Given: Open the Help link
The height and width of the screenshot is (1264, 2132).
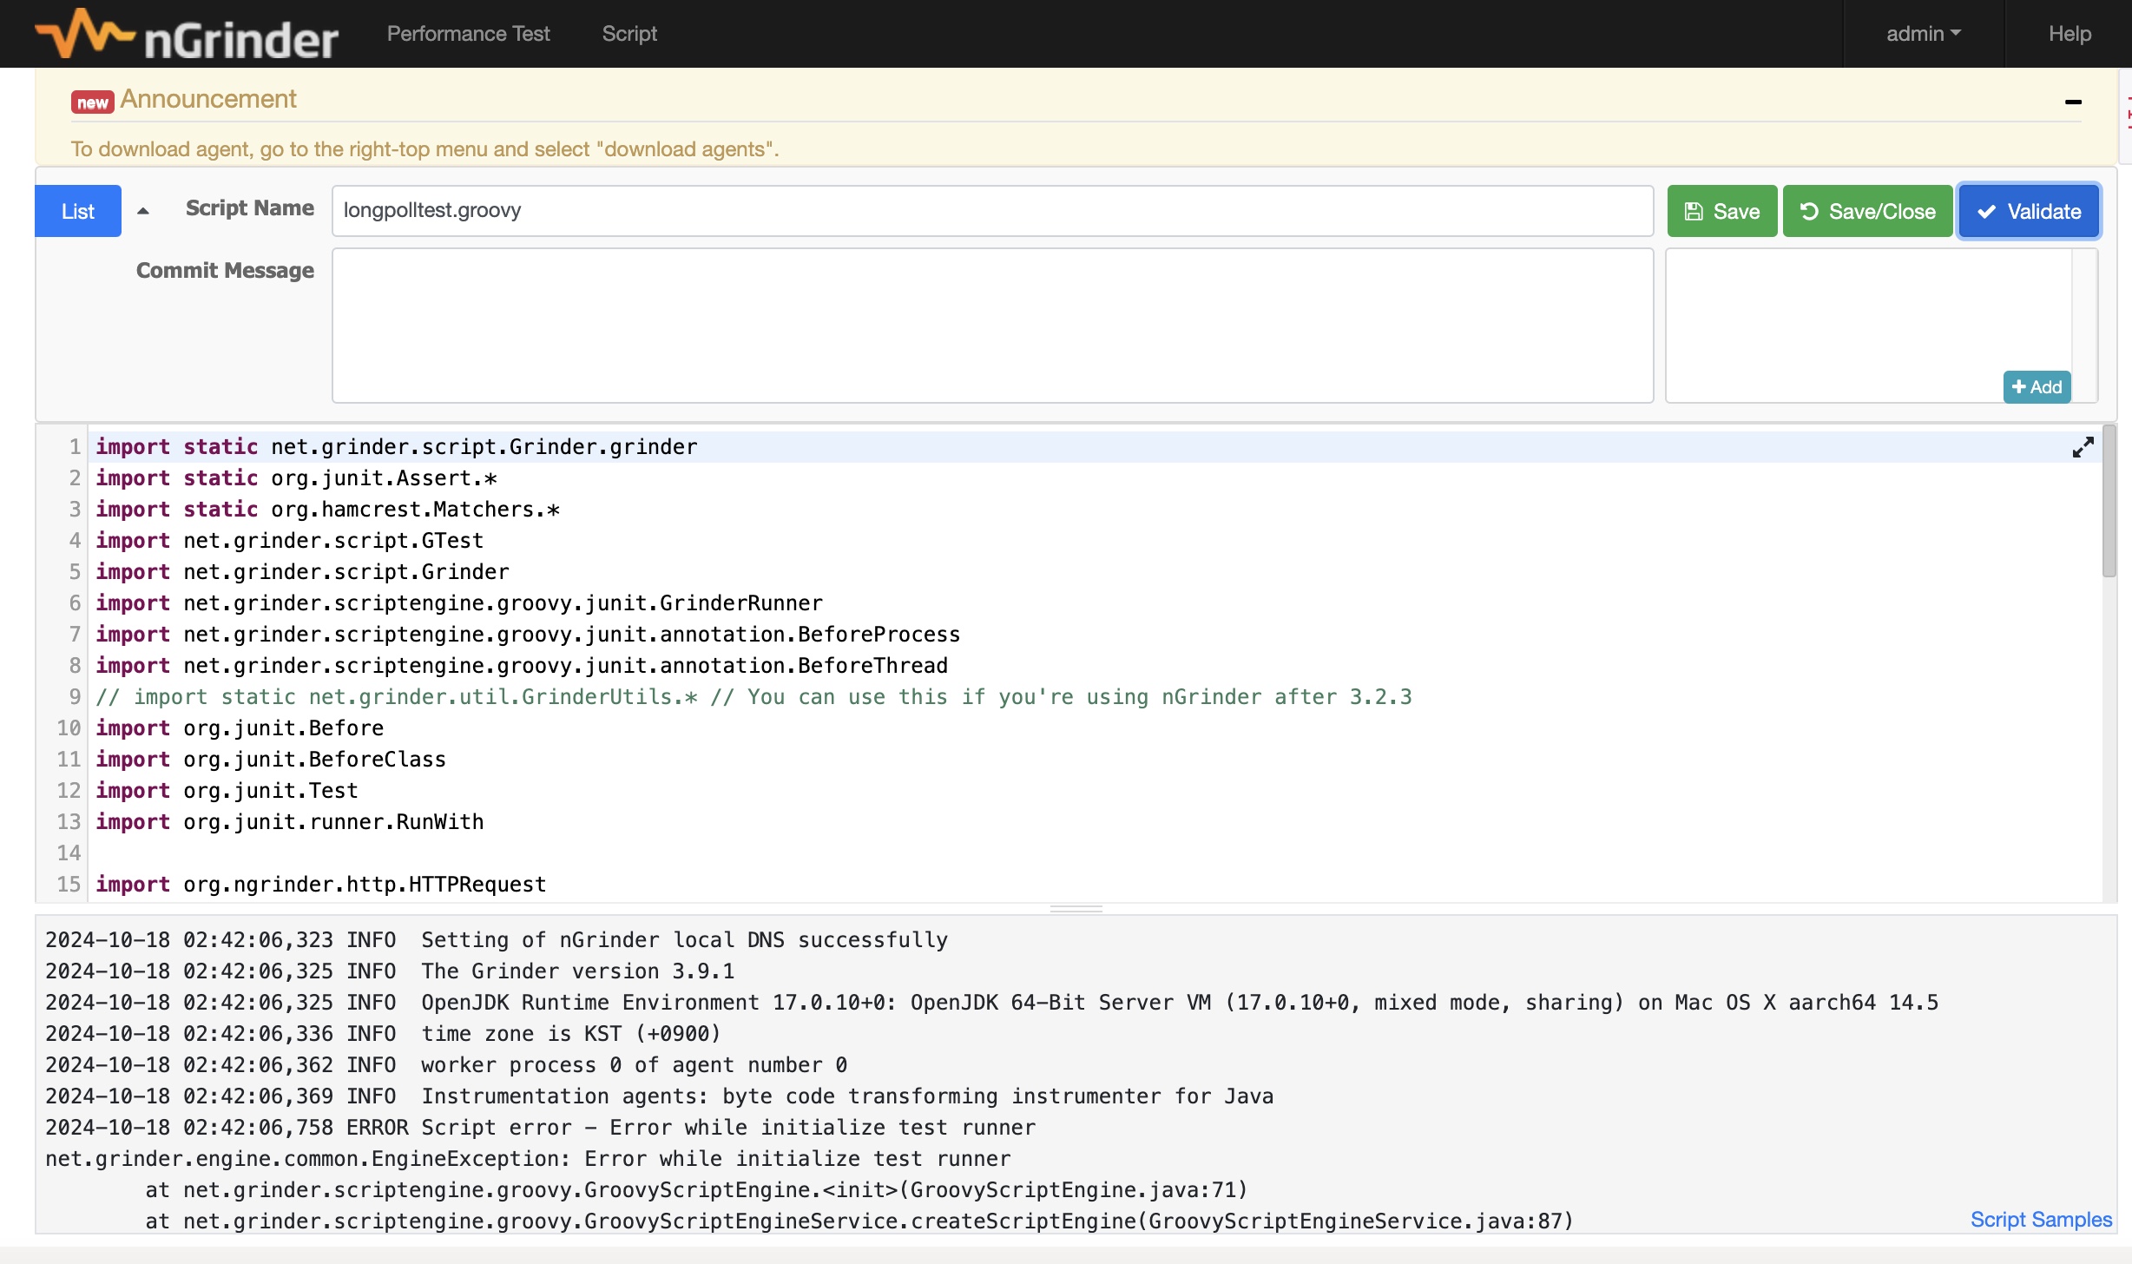Looking at the screenshot, I should coord(2069,34).
